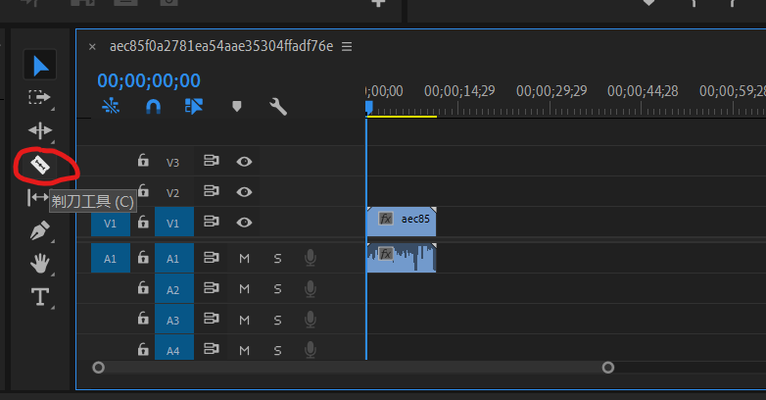Select the Hand tool
Viewport: 766px width, 400px height.
40,263
